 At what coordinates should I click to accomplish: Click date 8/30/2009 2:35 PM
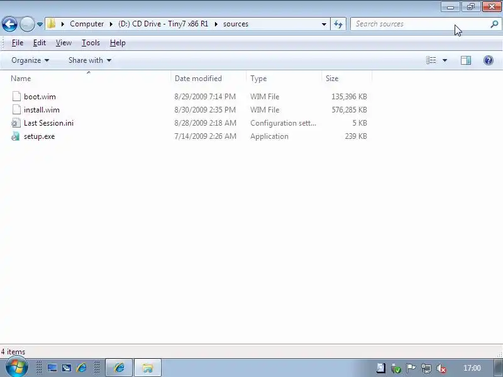coord(205,110)
